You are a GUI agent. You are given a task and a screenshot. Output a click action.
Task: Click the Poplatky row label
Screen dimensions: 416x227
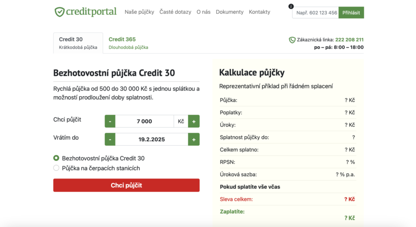tap(231, 113)
